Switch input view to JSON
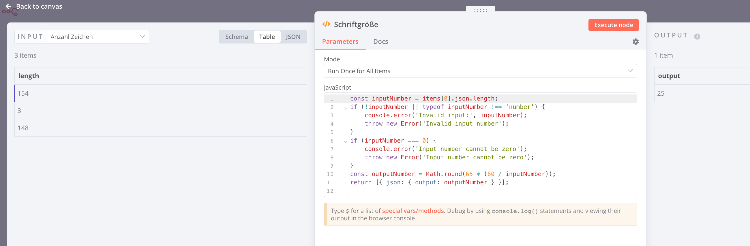The width and height of the screenshot is (750, 246). [293, 37]
